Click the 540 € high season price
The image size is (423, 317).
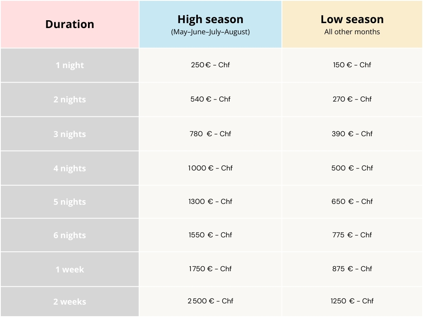pyautogui.click(x=210, y=99)
